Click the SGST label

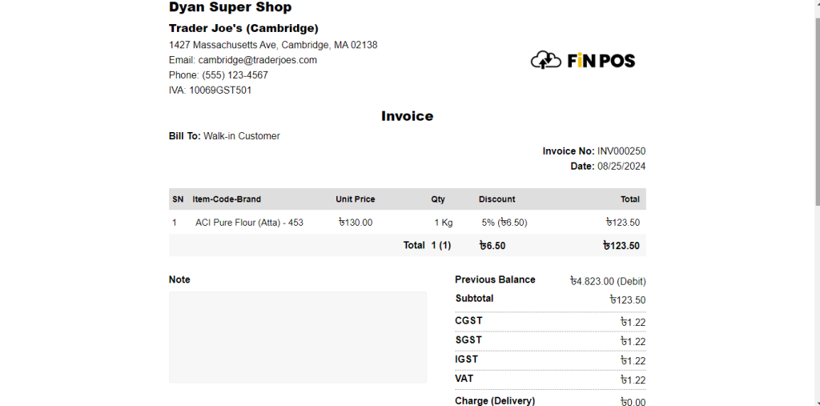coord(468,340)
